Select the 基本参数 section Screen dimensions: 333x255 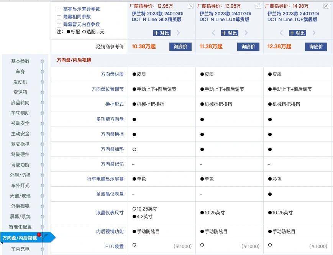pos(20,61)
